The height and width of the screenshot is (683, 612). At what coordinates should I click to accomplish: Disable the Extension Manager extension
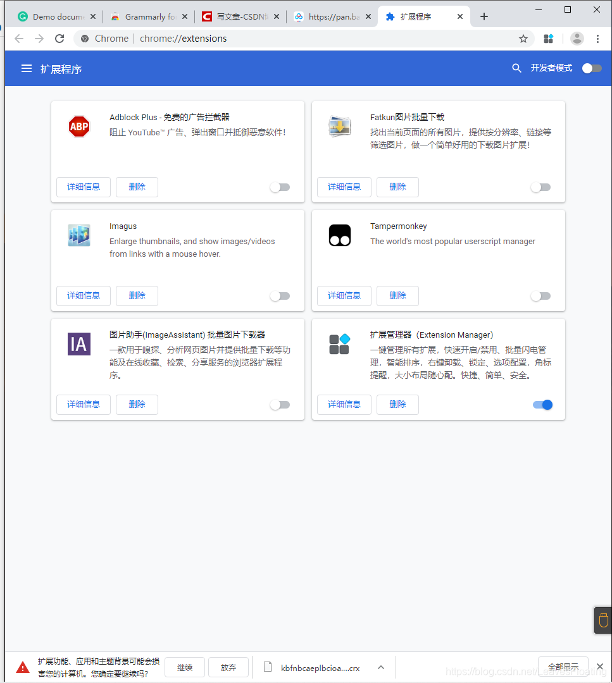click(542, 405)
